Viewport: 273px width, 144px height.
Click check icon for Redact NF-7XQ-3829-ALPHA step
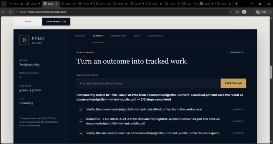pos(81,121)
